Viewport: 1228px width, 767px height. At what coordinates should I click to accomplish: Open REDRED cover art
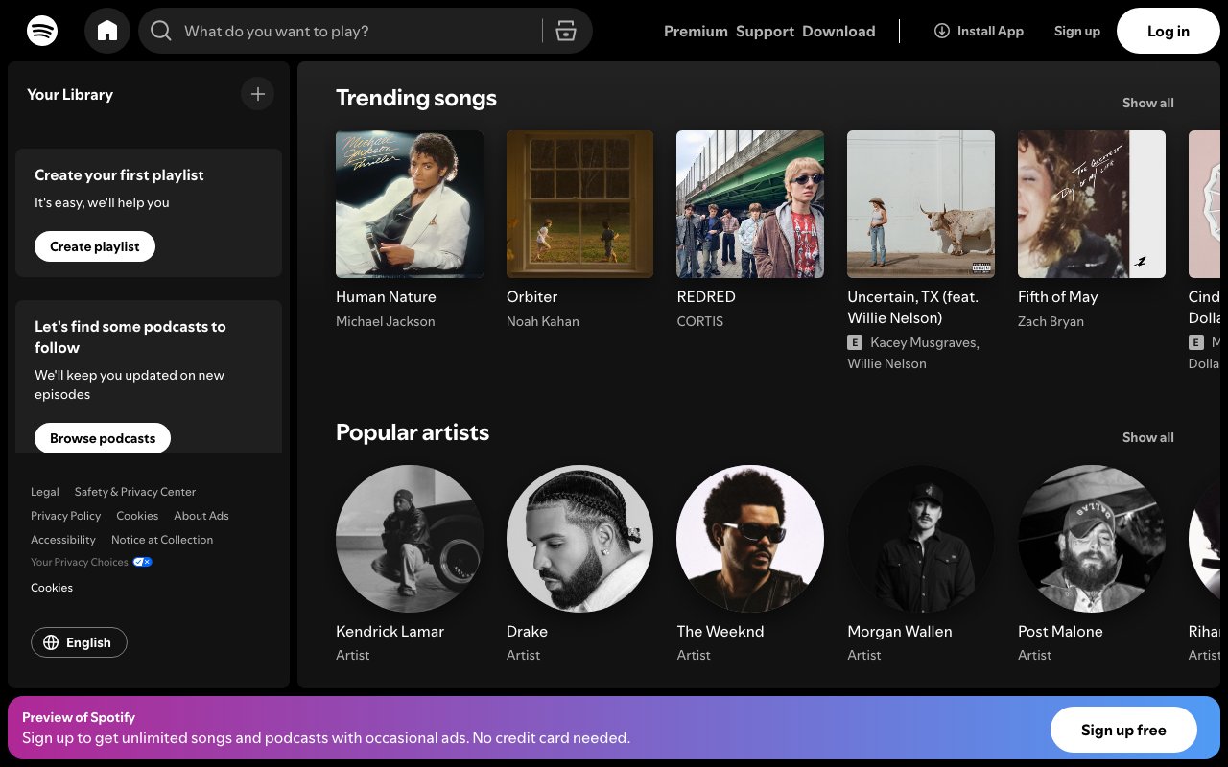(750, 204)
